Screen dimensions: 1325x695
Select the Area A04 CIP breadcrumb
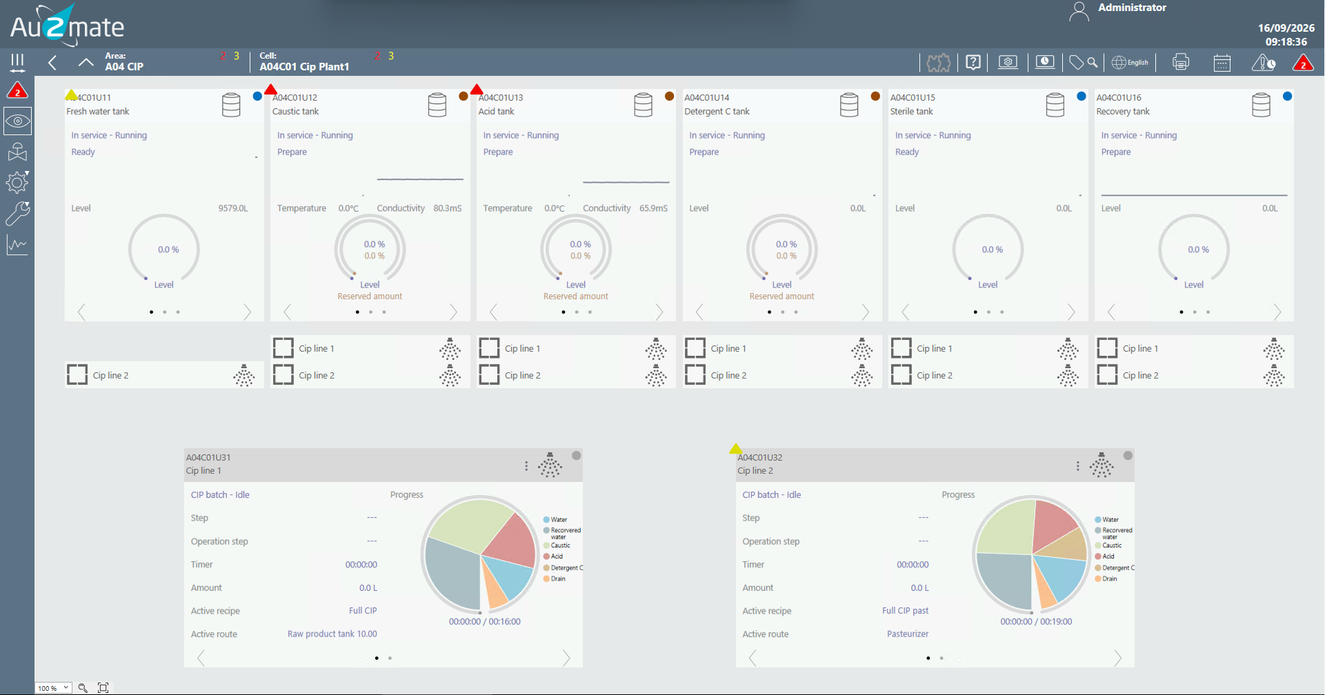click(x=124, y=61)
